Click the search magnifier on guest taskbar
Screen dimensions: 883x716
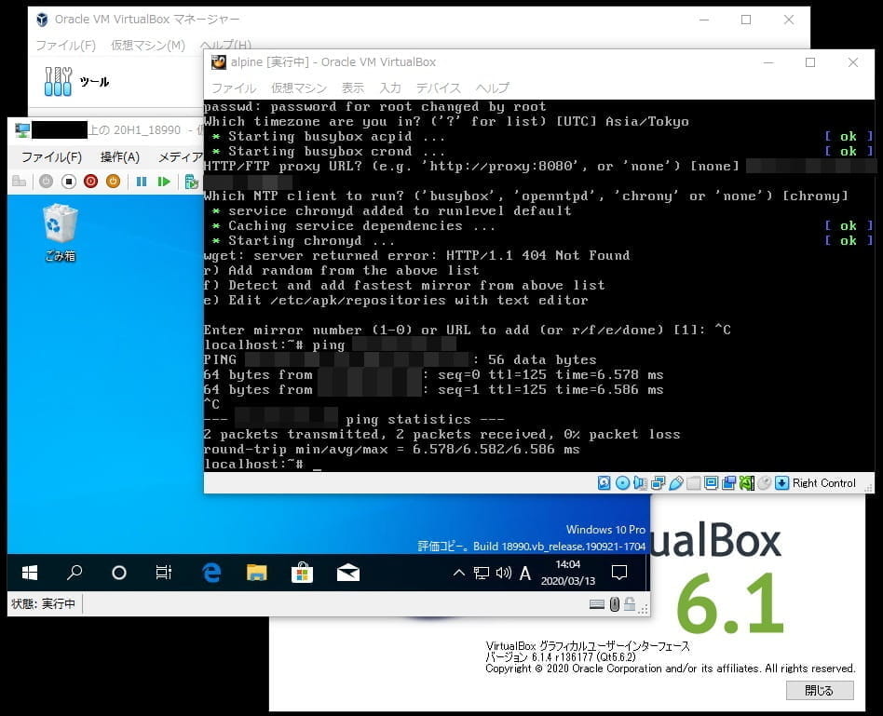(x=75, y=573)
